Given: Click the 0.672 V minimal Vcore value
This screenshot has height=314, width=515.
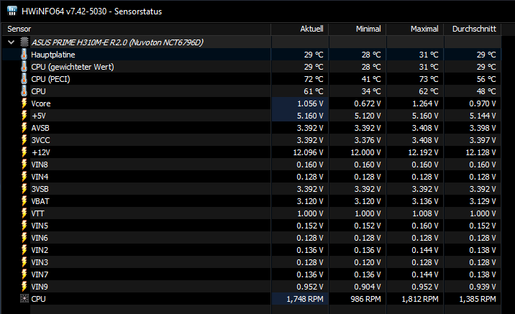Looking at the screenshot, I should click(368, 103).
